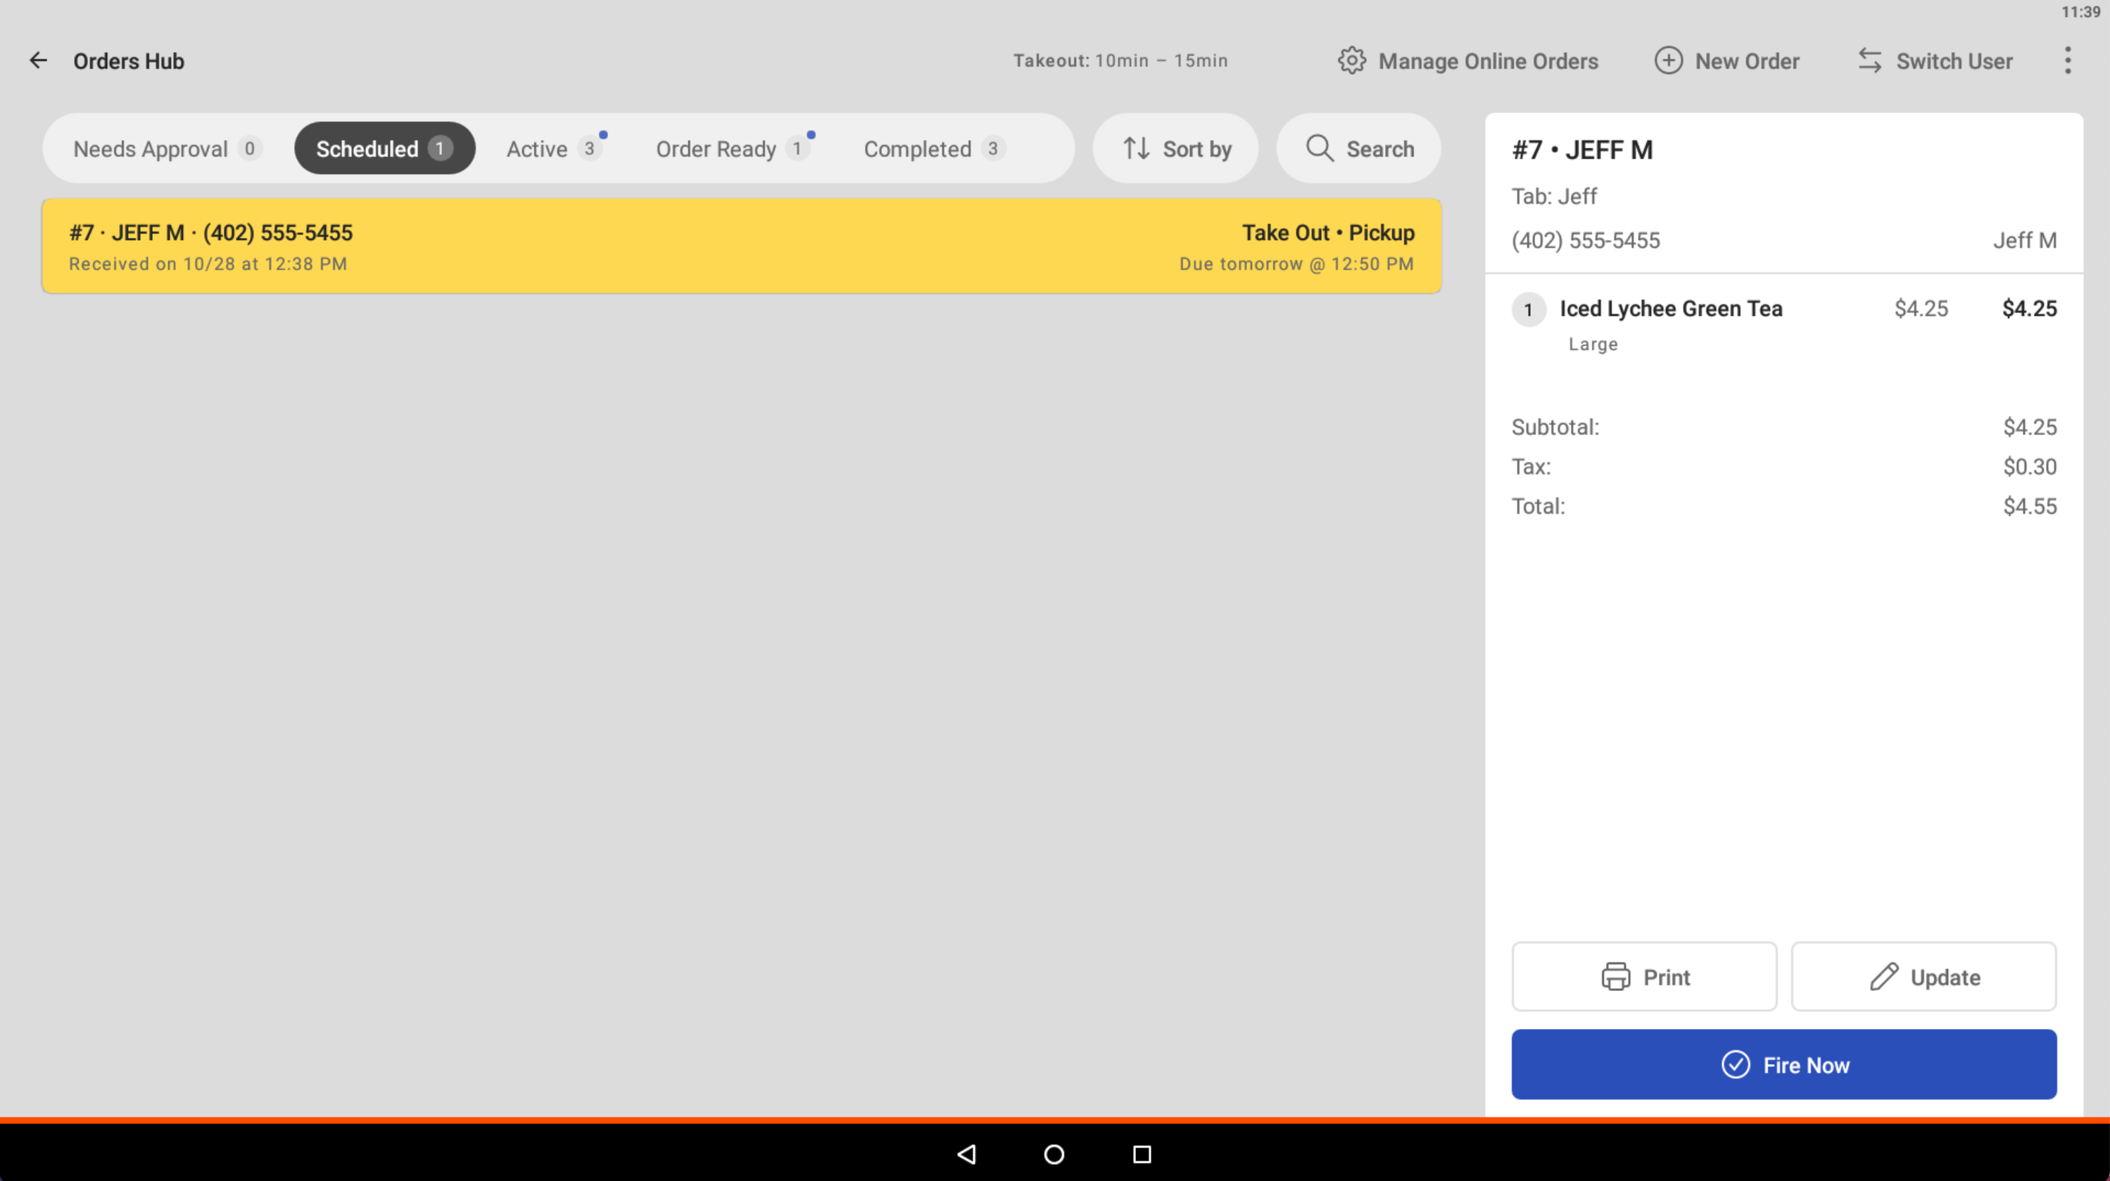This screenshot has height=1181, width=2110.
Task: Tap the Android recent apps button
Action: tap(1142, 1154)
